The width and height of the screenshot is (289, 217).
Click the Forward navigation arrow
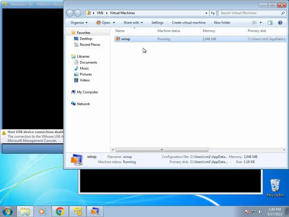pos(78,13)
